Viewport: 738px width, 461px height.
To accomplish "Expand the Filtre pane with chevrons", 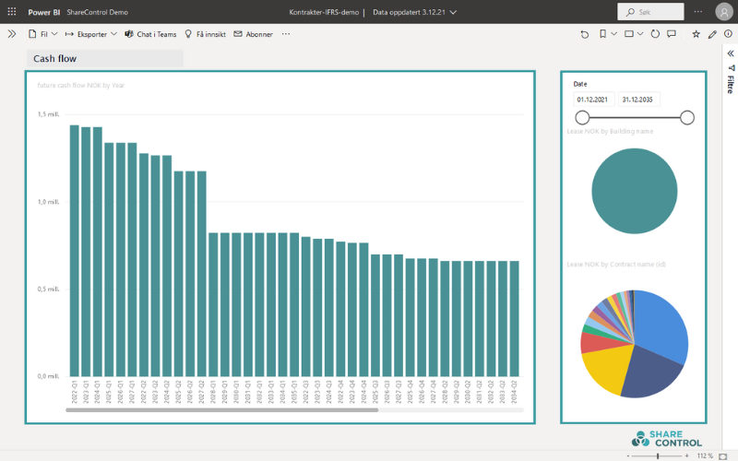I will click(731, 53).
